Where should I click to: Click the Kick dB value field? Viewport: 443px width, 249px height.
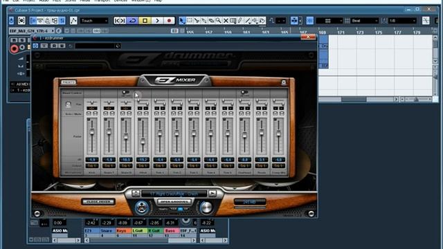click(92, 160)
